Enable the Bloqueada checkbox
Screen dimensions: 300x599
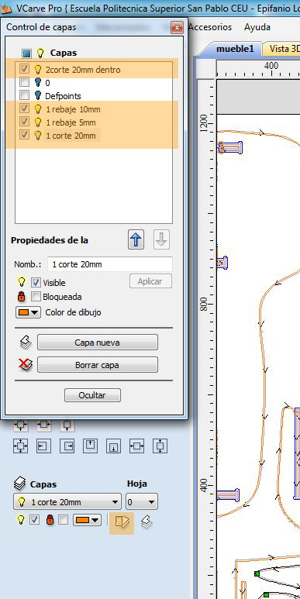36,296
